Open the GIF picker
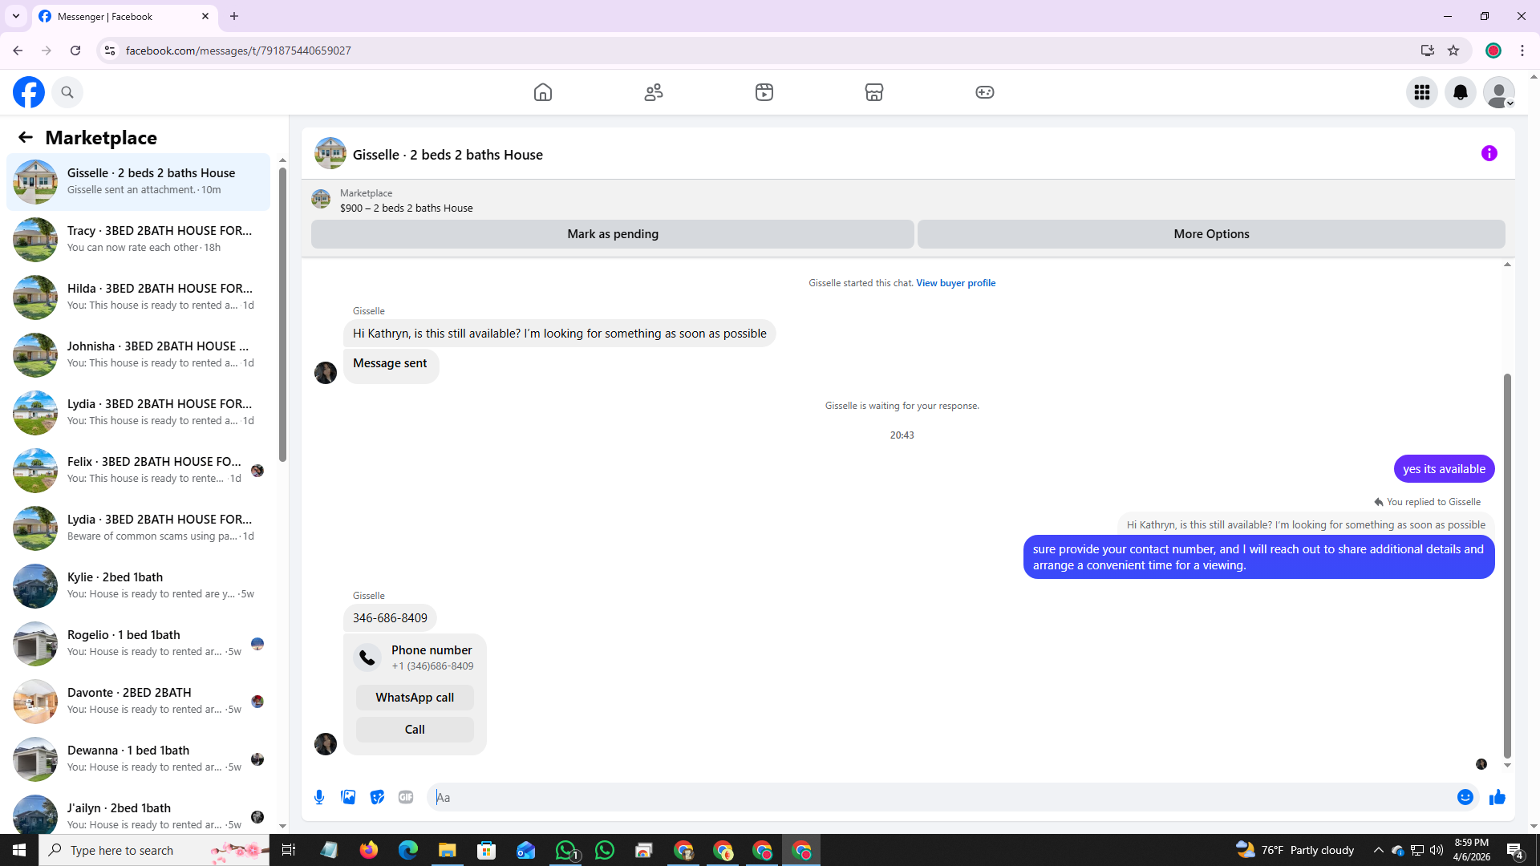Viewport: 1540px width, 866px height. click(406, 797)
